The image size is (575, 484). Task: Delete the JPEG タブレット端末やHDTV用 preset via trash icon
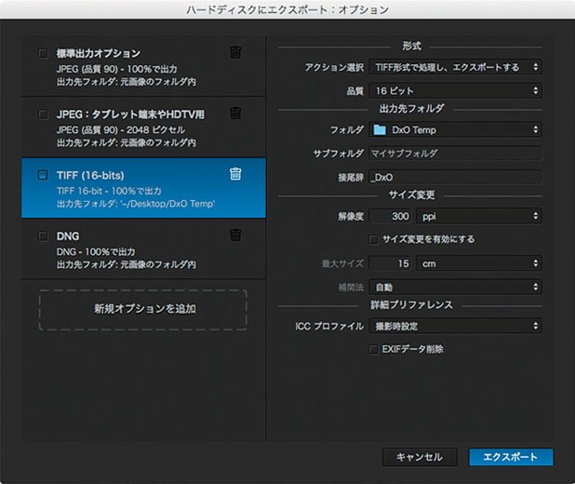click(x=235, y=113)
